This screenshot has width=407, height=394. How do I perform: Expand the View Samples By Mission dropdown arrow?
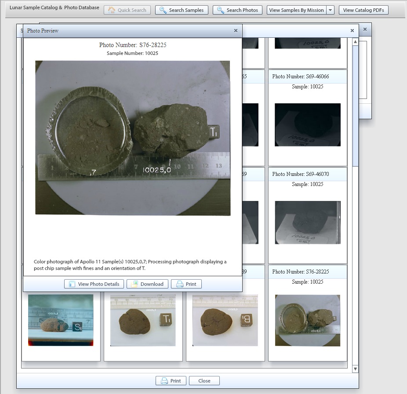331,10
